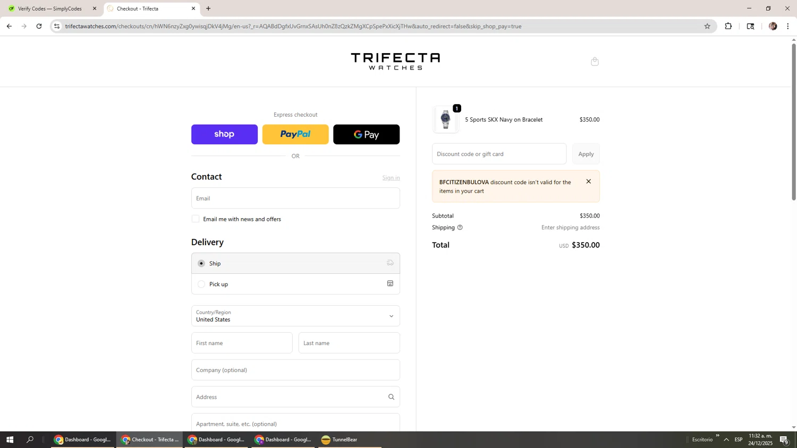Open first Dashboard - Google taskbar window
This screenshot has height=448, width=797.
(x=83, y=440)
